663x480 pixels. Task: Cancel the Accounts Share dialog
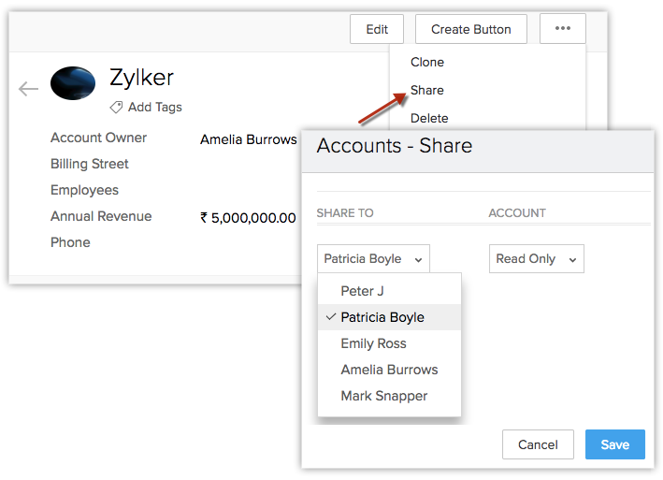[x=537, y=444]
